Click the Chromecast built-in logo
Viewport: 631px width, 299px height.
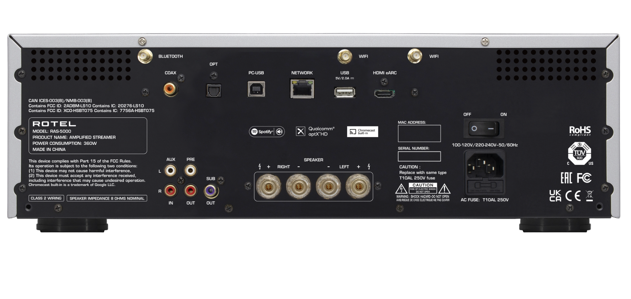point(363,132)
